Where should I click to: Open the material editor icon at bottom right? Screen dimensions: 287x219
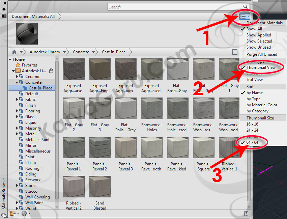pos(246,213)
